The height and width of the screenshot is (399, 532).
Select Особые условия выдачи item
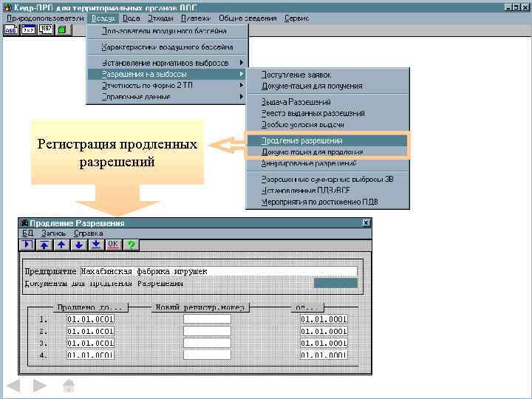(x=328, y=125)
